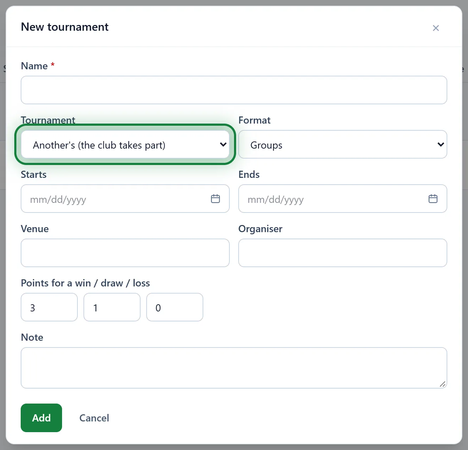Focus the tournament Name text field
Screen dimensions: 468x450
click(x=234, y=90)
